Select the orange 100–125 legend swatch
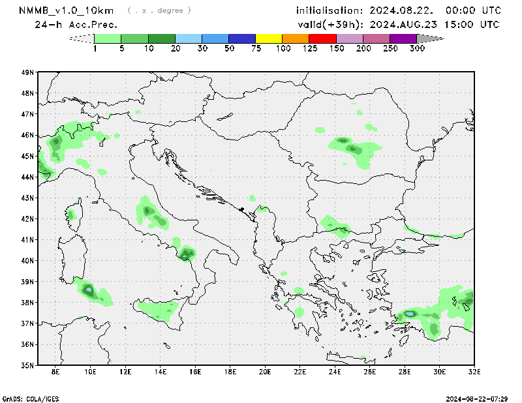The image size is (522, 403). pos(296,38)
